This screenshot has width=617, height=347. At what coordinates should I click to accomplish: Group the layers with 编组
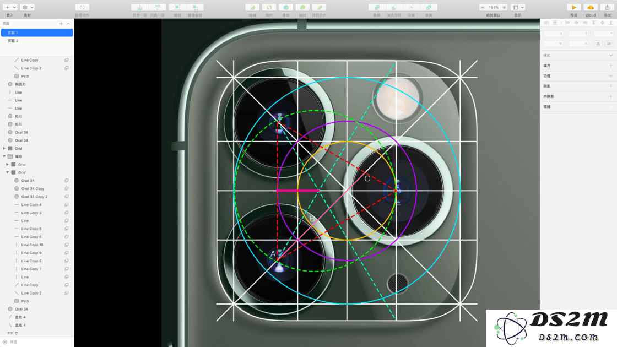[177, 8]
